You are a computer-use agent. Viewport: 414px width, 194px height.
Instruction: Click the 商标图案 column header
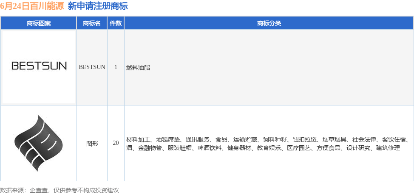point(39,23)
